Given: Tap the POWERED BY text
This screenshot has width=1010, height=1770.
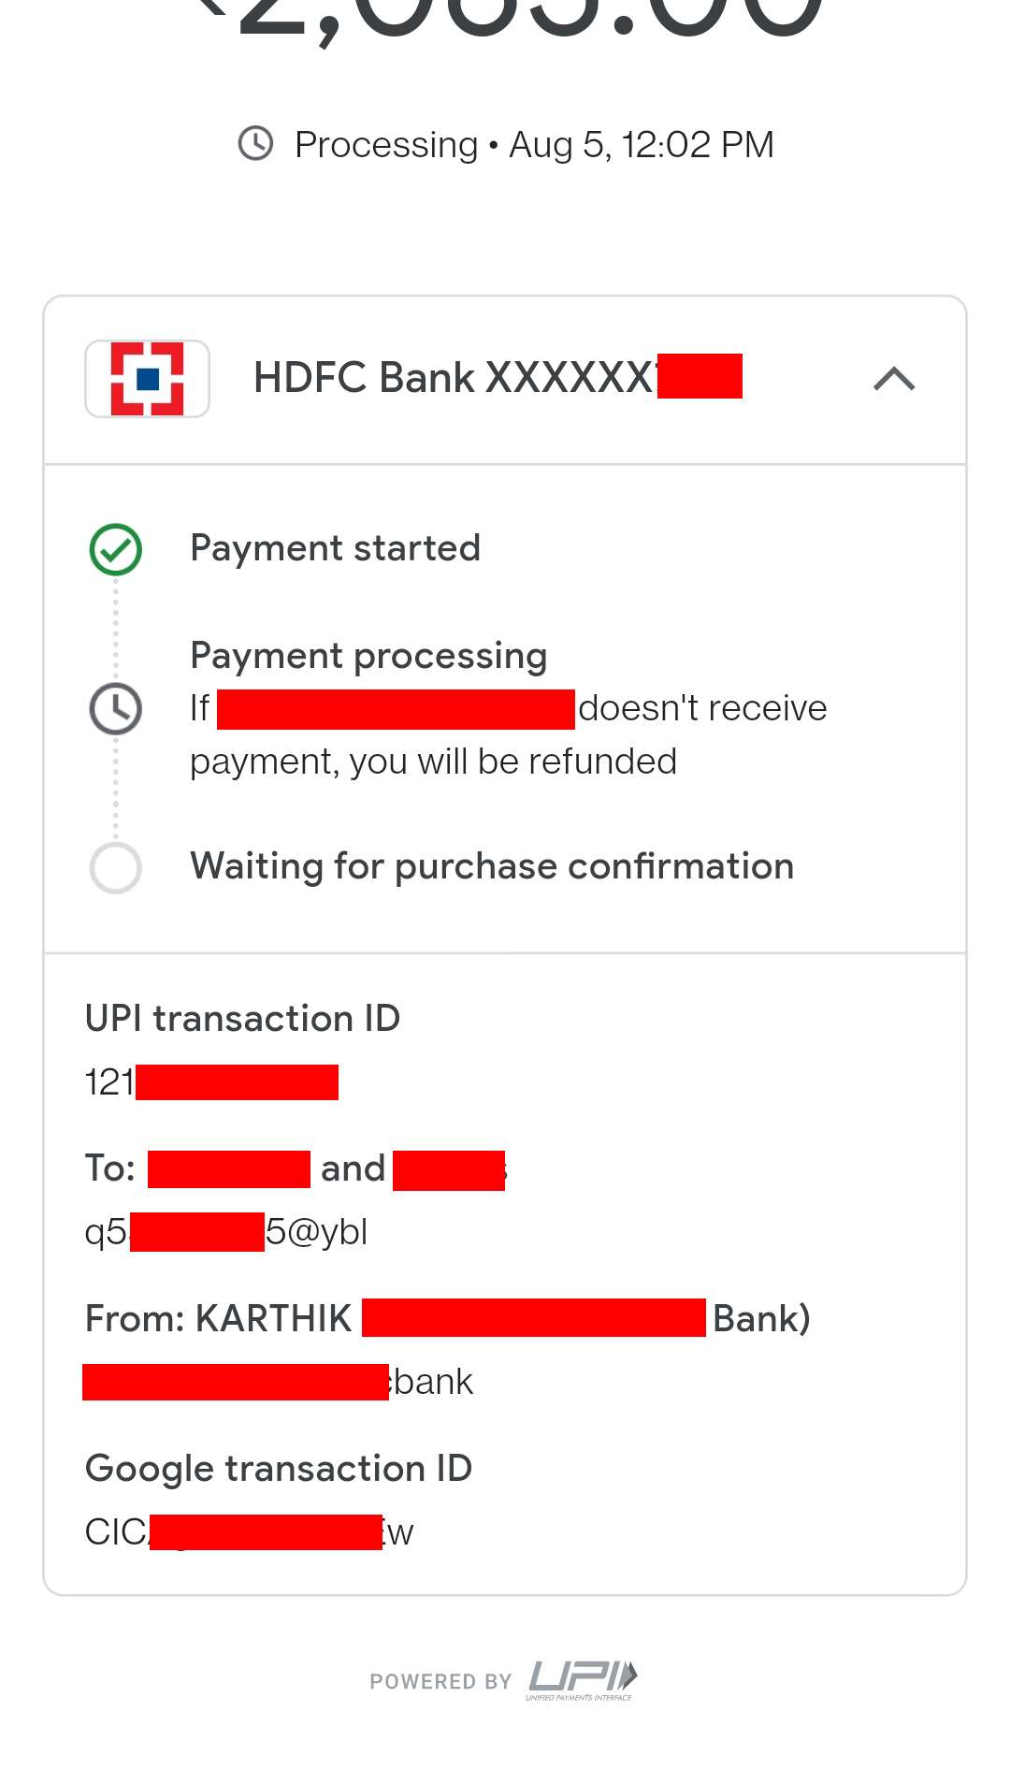Looking at the screenshot, I should click(440, 1682).
